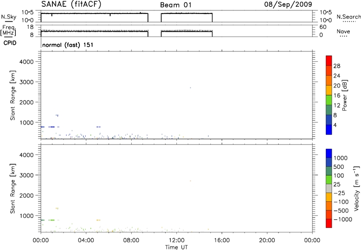Viewport: 361px width, 250px height.
Task: Click the green 12-16 dB power colorbar segment
Action: [329, 100]
